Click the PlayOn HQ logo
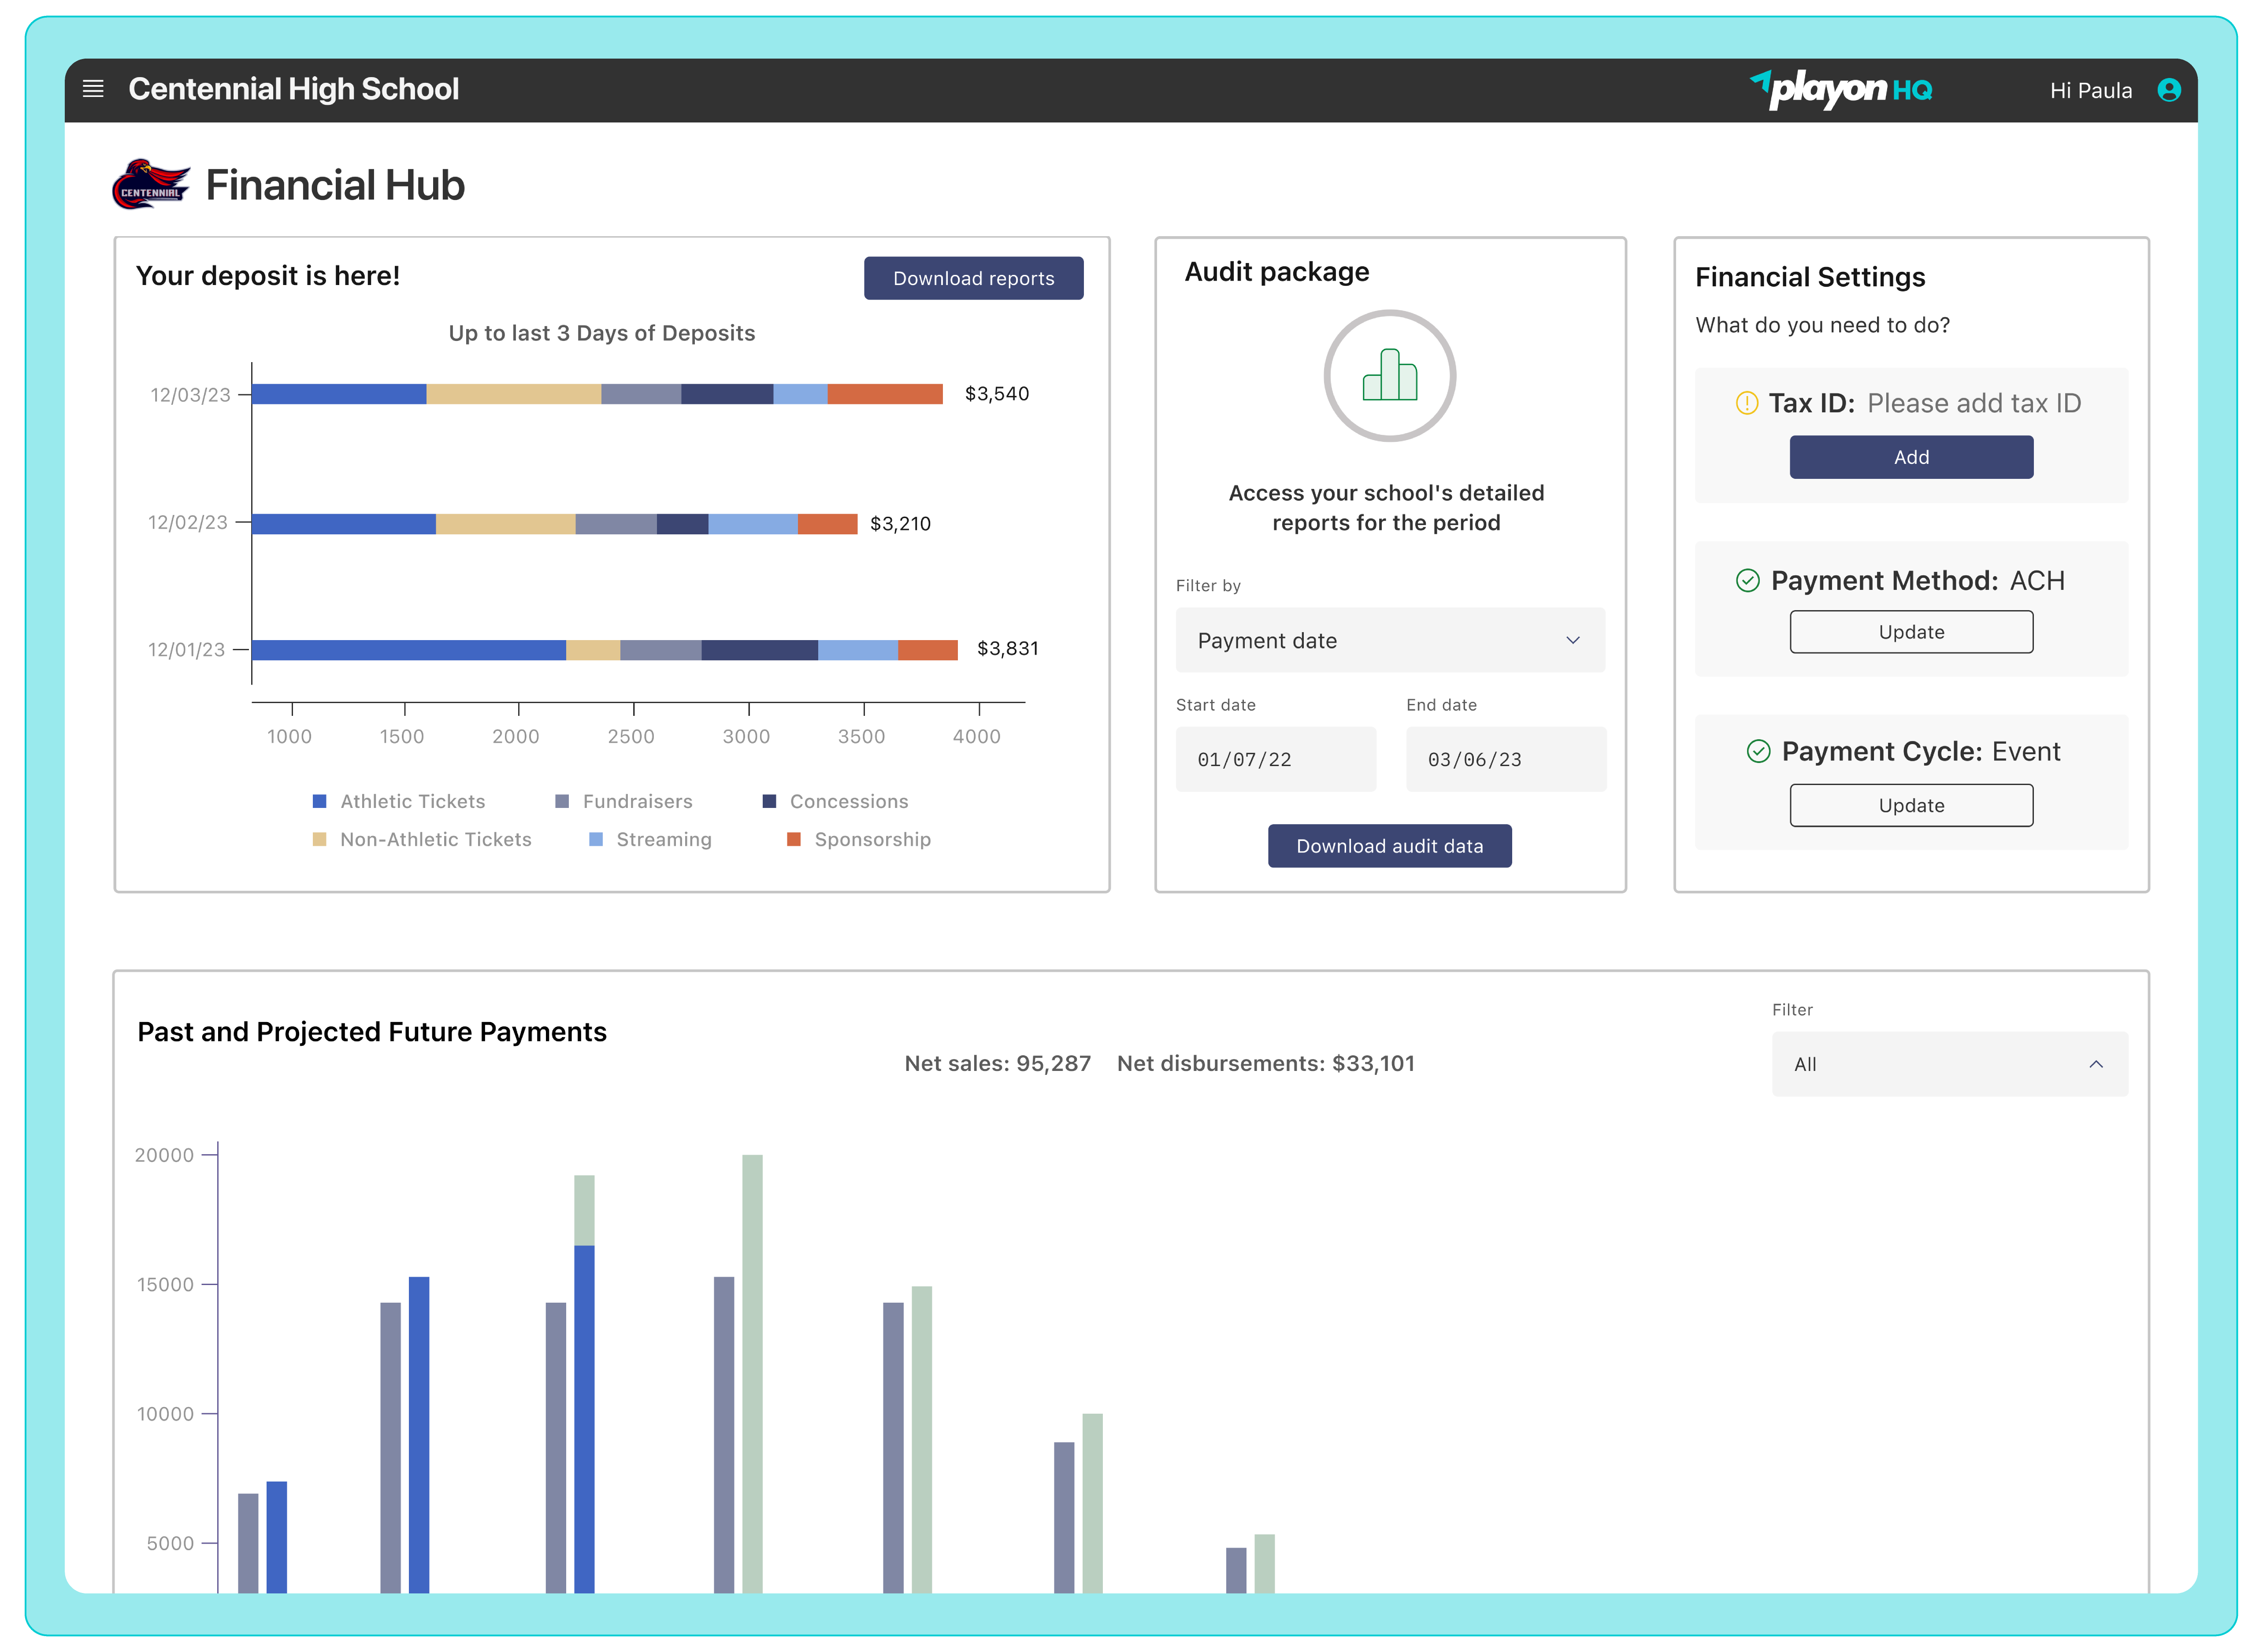The width and height of the screenshot is (2263, 1652). click(x=1840, y=89)
